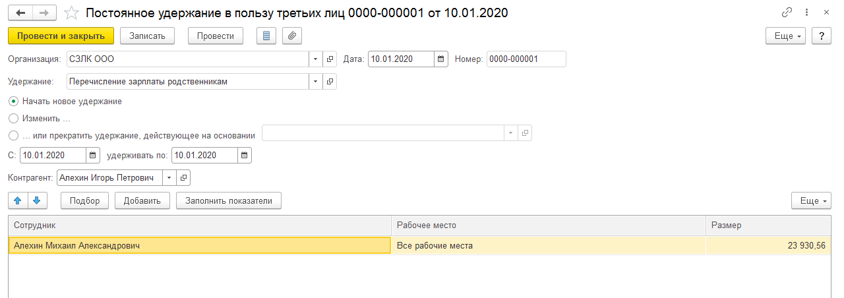
Task: Move row up with arrow
Action: [x=18, y=200]
